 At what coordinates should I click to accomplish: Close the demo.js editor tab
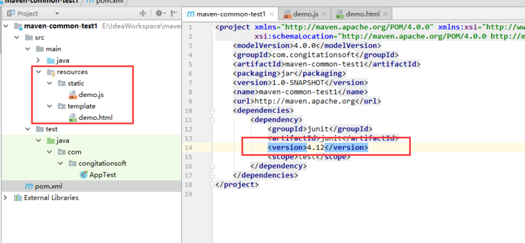(325, 14)
